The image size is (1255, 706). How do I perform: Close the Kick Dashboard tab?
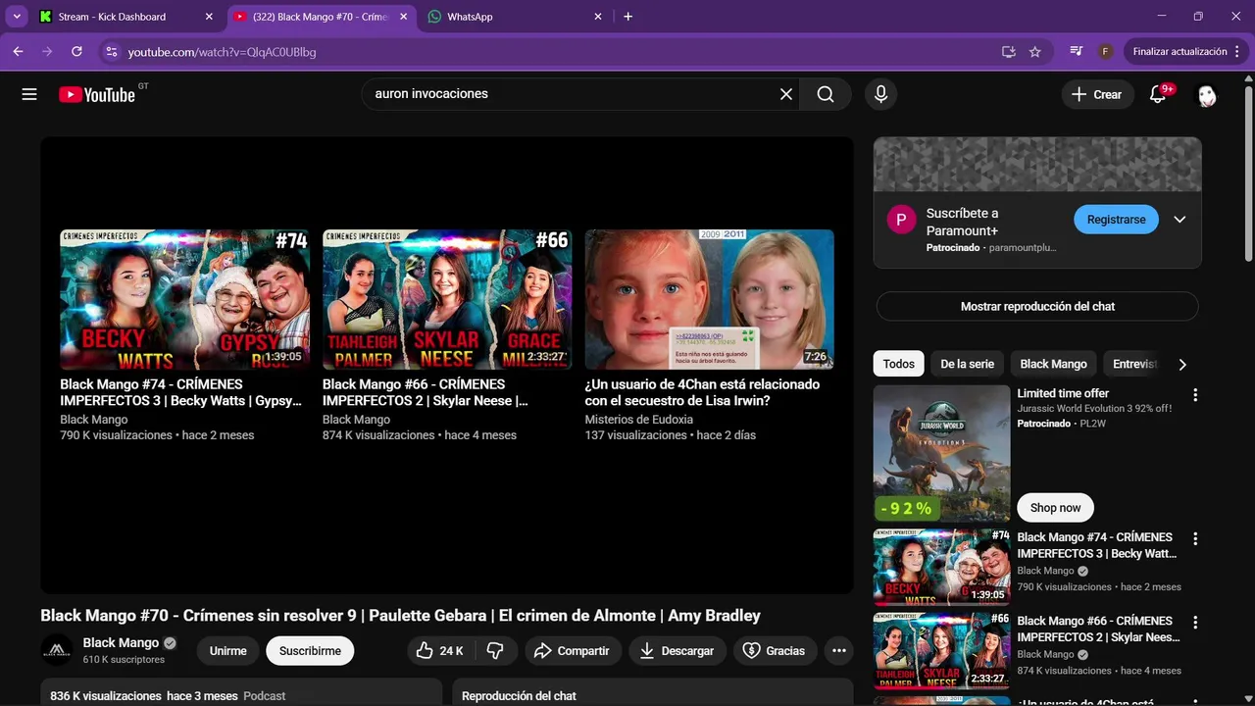click(208, 17)
